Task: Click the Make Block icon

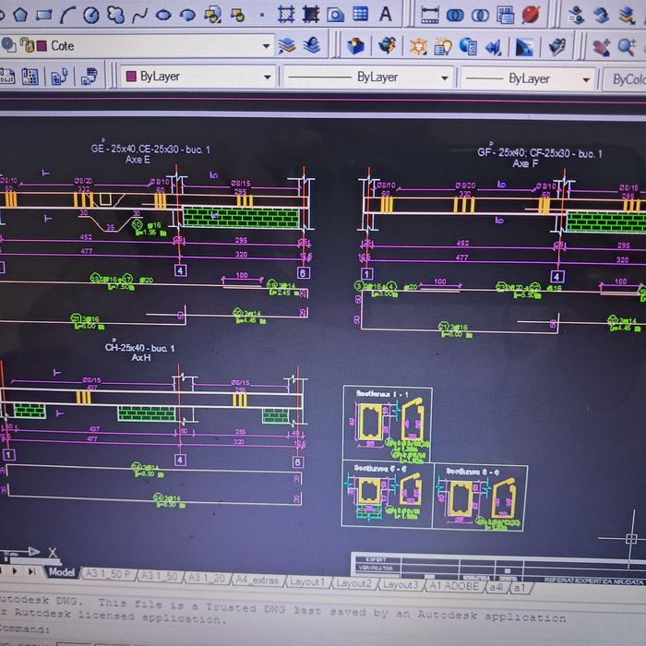Action: (238, 16)
